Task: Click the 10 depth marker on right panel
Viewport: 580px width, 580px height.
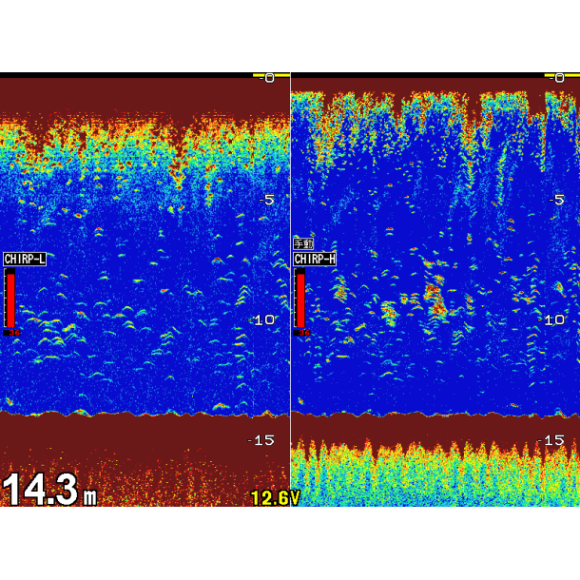Action: [x=554, y=320]
